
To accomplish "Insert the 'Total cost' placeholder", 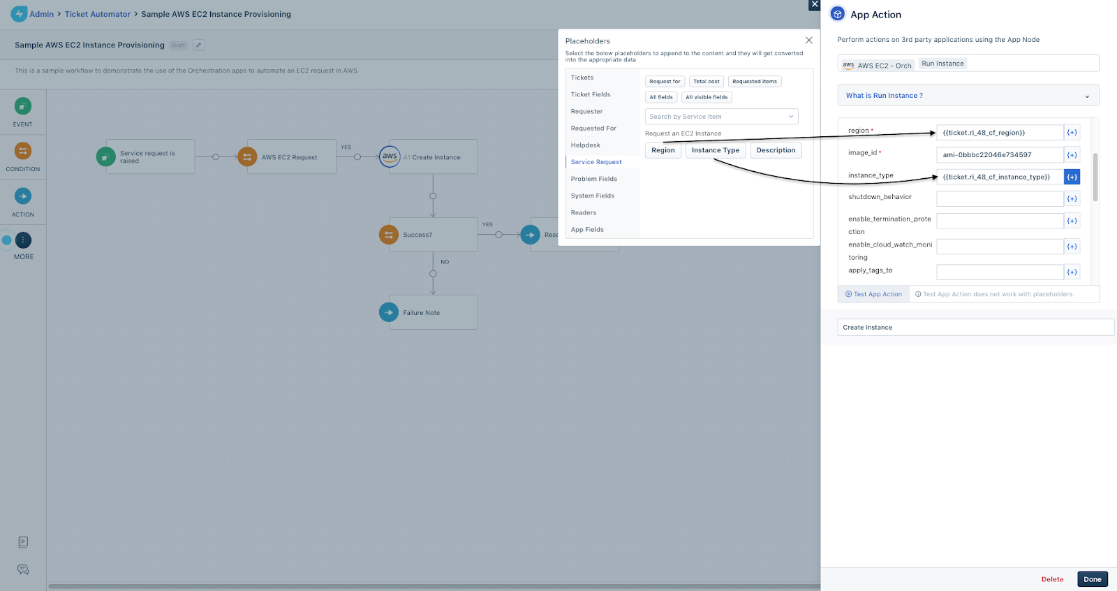I will click(706, 82).
